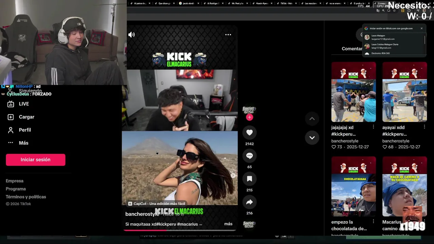434x244 pixels.
Task: Go to the next video with down arrow
Action: (312, 138)
